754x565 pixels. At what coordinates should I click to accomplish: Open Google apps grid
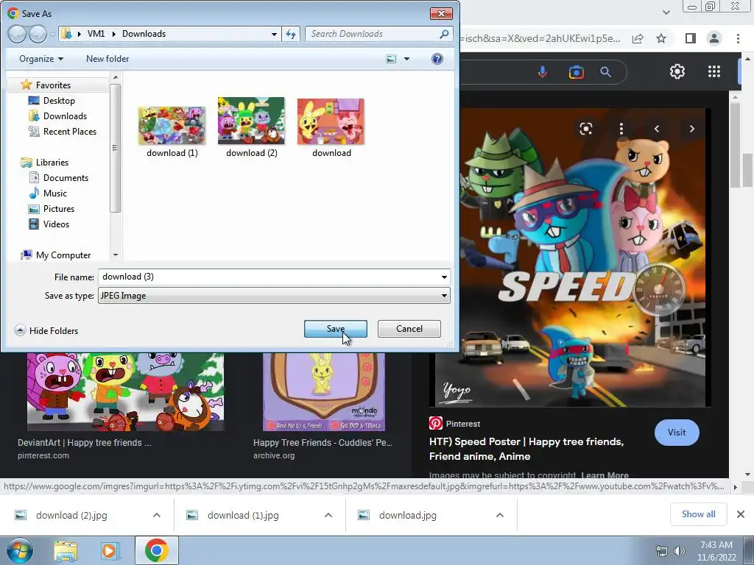(x=714, y=71)
